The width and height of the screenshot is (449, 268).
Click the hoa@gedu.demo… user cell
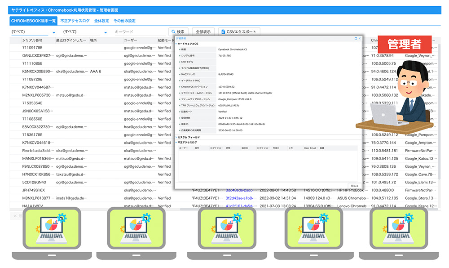coord(140,127)
